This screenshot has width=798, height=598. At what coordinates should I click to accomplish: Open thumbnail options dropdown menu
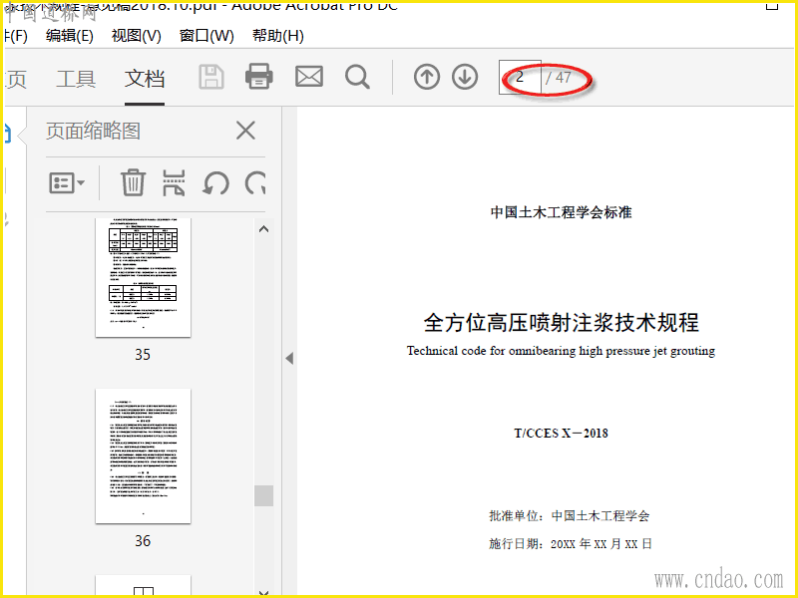point(67,183)
